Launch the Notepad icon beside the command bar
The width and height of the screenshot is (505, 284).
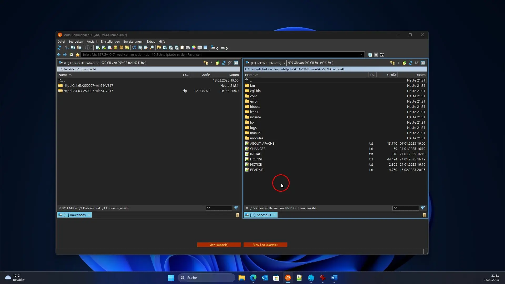370,55
